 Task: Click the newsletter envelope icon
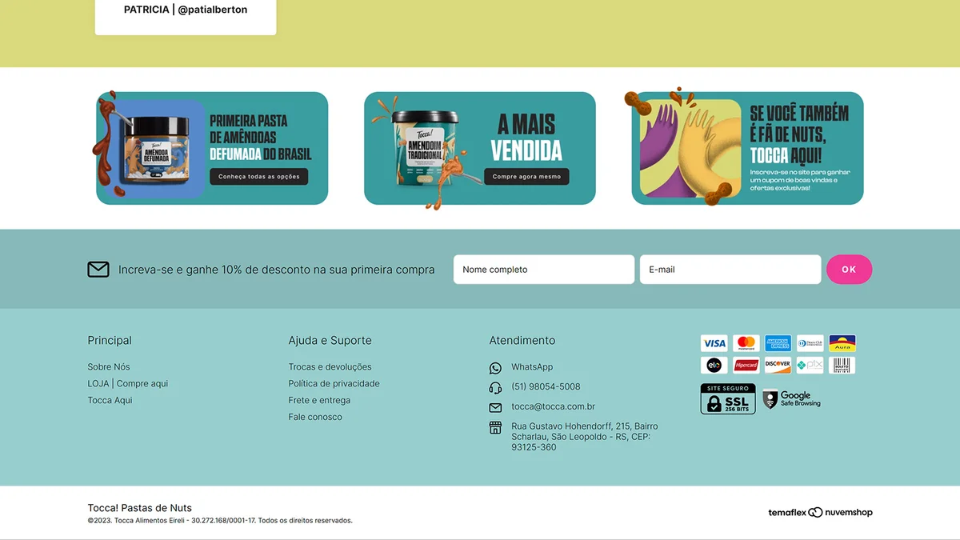tap(98, 270)
